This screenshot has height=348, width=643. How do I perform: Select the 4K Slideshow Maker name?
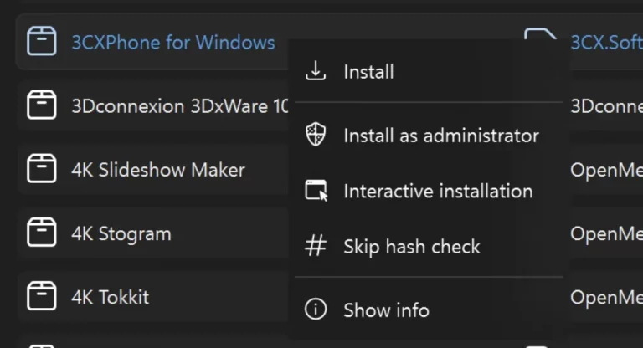coord(158,170)
